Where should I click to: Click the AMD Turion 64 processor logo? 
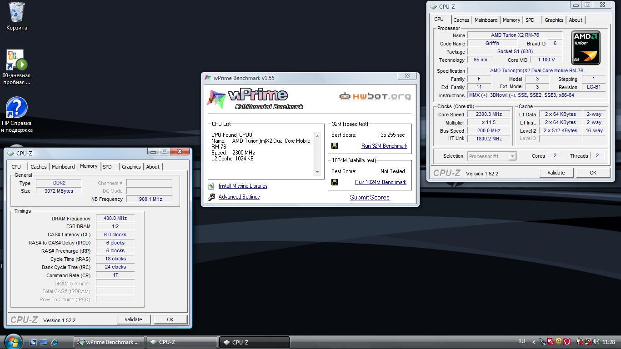click(x=586, y=48)
